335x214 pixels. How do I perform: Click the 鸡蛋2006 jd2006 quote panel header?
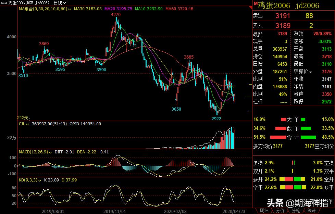(x=288, y=5)
